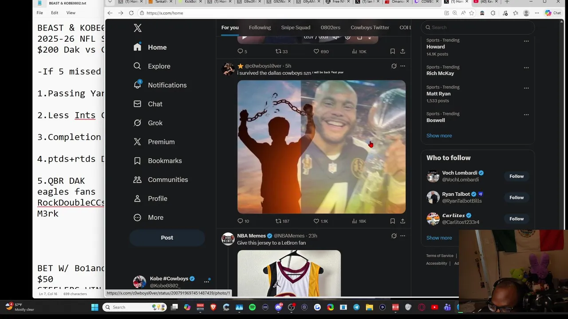Viewport: 568px width, 319px height.
Task: Open Explore in the sidebar
Action: pyautogui.click(x=152, y=66)
